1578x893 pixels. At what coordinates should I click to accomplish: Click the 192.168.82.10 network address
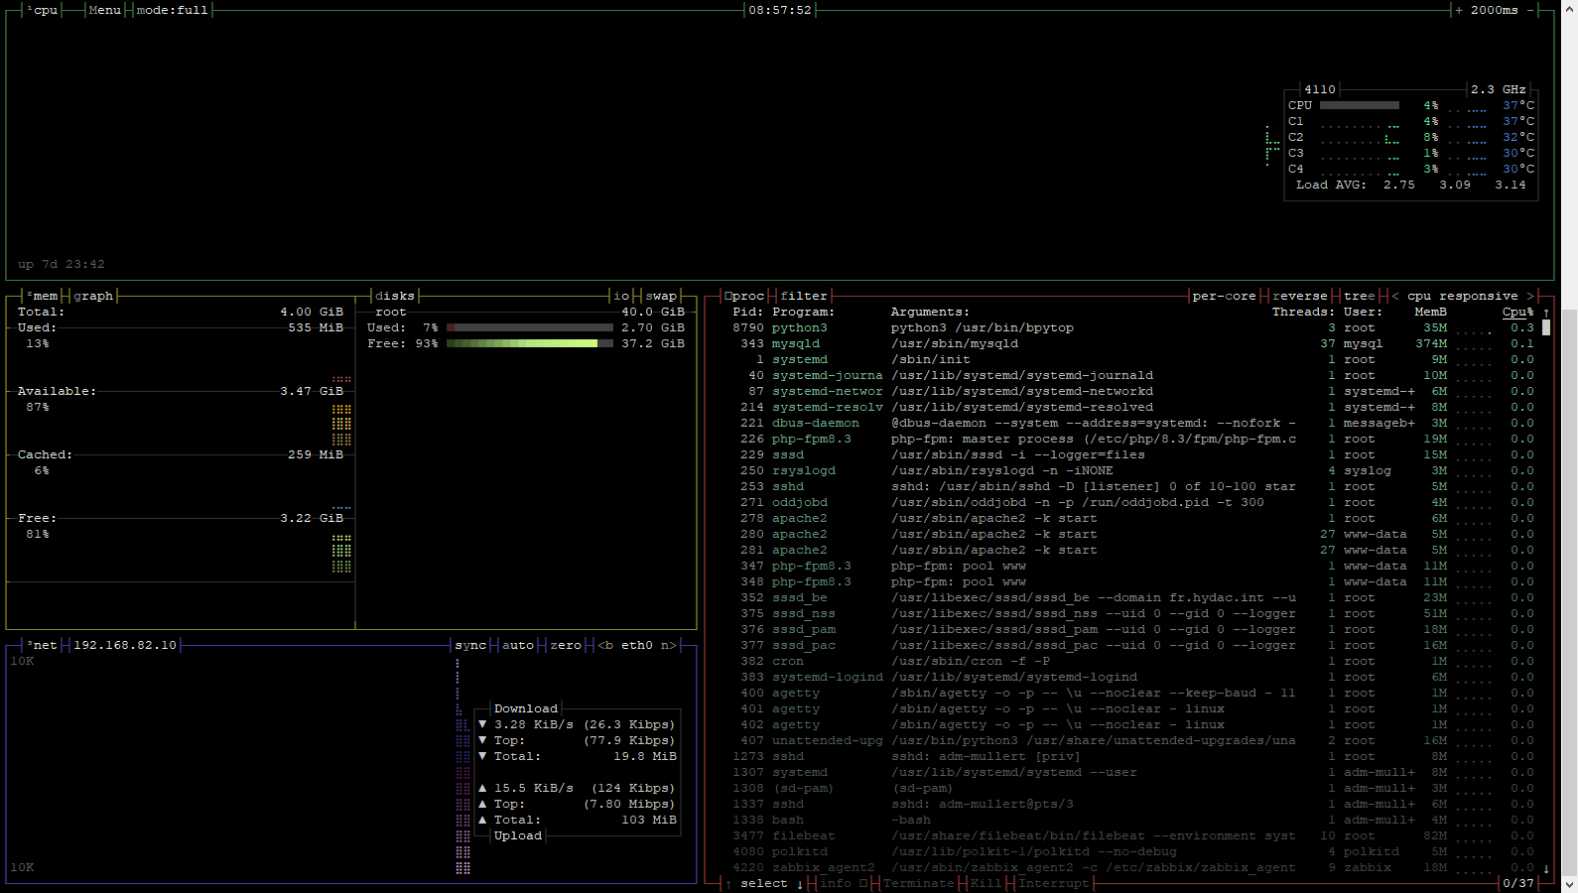pyautogui.click(x=125, y=645)
